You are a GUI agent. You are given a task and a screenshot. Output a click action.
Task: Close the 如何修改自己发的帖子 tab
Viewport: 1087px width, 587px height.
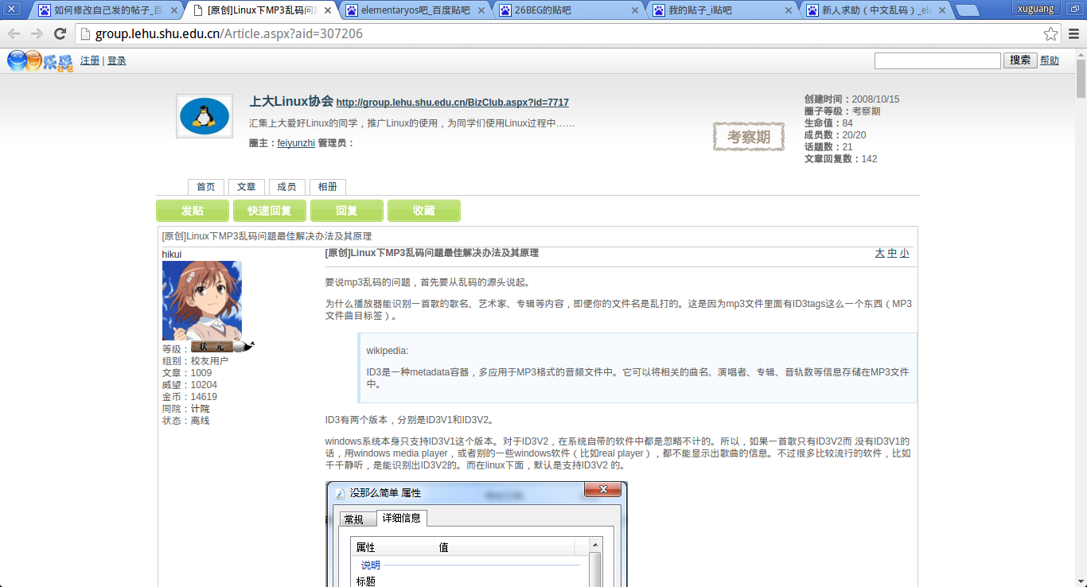click(174, 10)
